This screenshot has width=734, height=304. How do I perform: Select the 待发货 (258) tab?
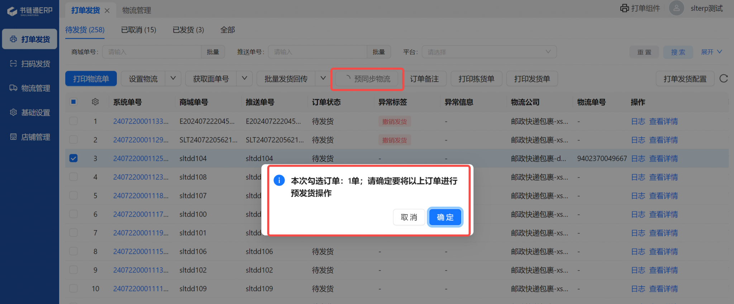(85, 30)
